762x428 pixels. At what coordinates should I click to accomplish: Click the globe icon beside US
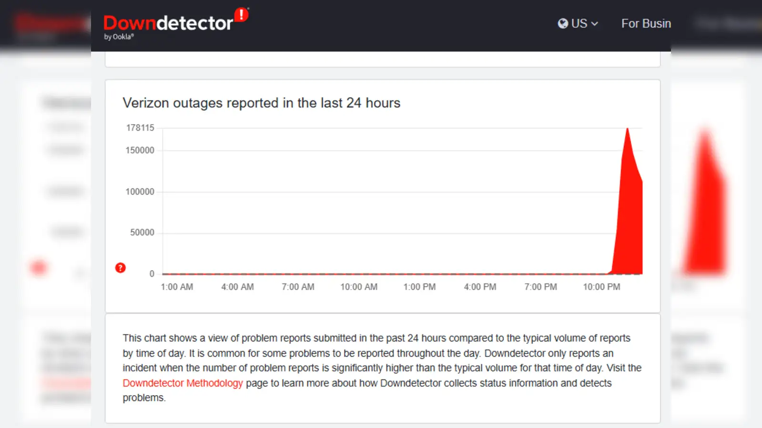563,23
